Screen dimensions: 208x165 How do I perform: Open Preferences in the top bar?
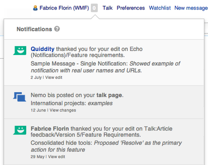coord(131,8)
